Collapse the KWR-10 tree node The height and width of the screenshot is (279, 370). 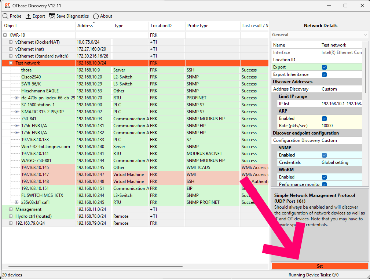point(5,35)
